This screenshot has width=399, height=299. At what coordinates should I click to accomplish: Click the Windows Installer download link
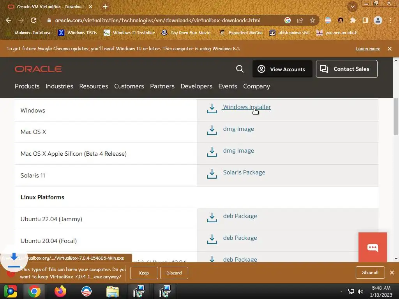click(247, 107)
